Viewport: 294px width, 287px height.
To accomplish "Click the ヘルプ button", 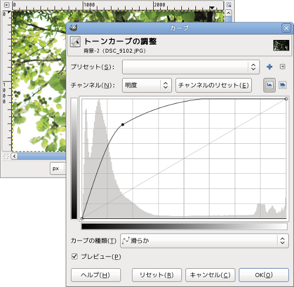I will (96, 275).
